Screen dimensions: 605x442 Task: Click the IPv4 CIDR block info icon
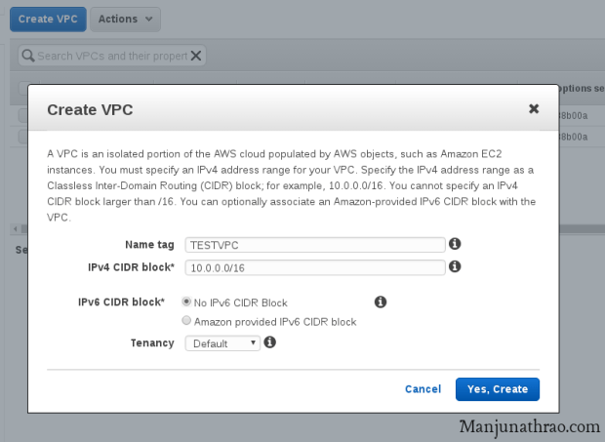tap(455, 265)
